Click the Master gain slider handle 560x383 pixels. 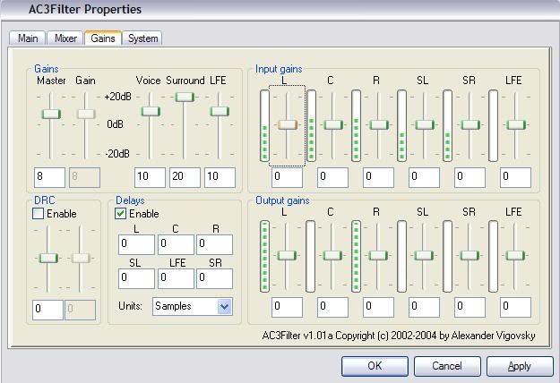pos(51,115)
